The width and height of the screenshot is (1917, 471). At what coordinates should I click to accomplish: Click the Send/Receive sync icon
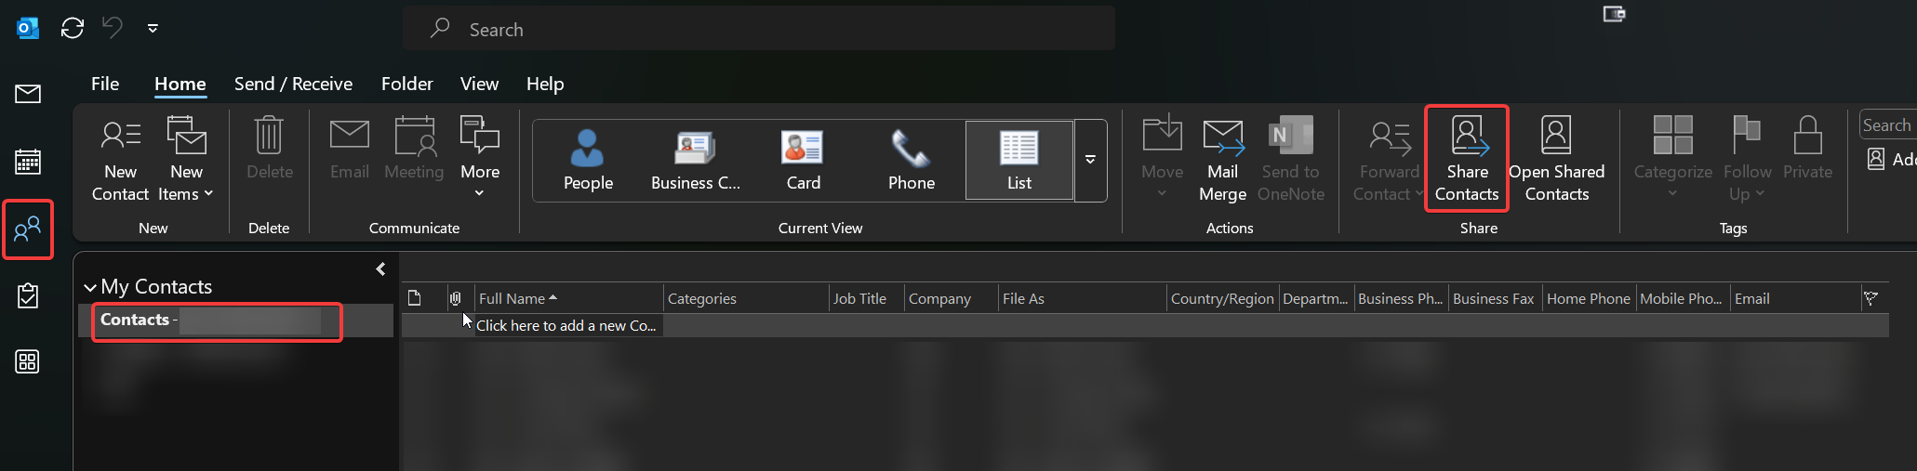point(72,28)
